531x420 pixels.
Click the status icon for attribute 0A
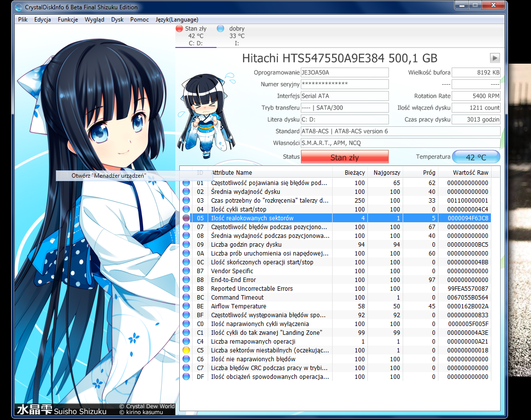click(x=186, y=253)
